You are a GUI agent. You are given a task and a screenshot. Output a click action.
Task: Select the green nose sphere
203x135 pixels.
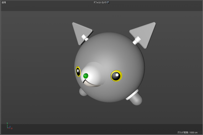86,76
